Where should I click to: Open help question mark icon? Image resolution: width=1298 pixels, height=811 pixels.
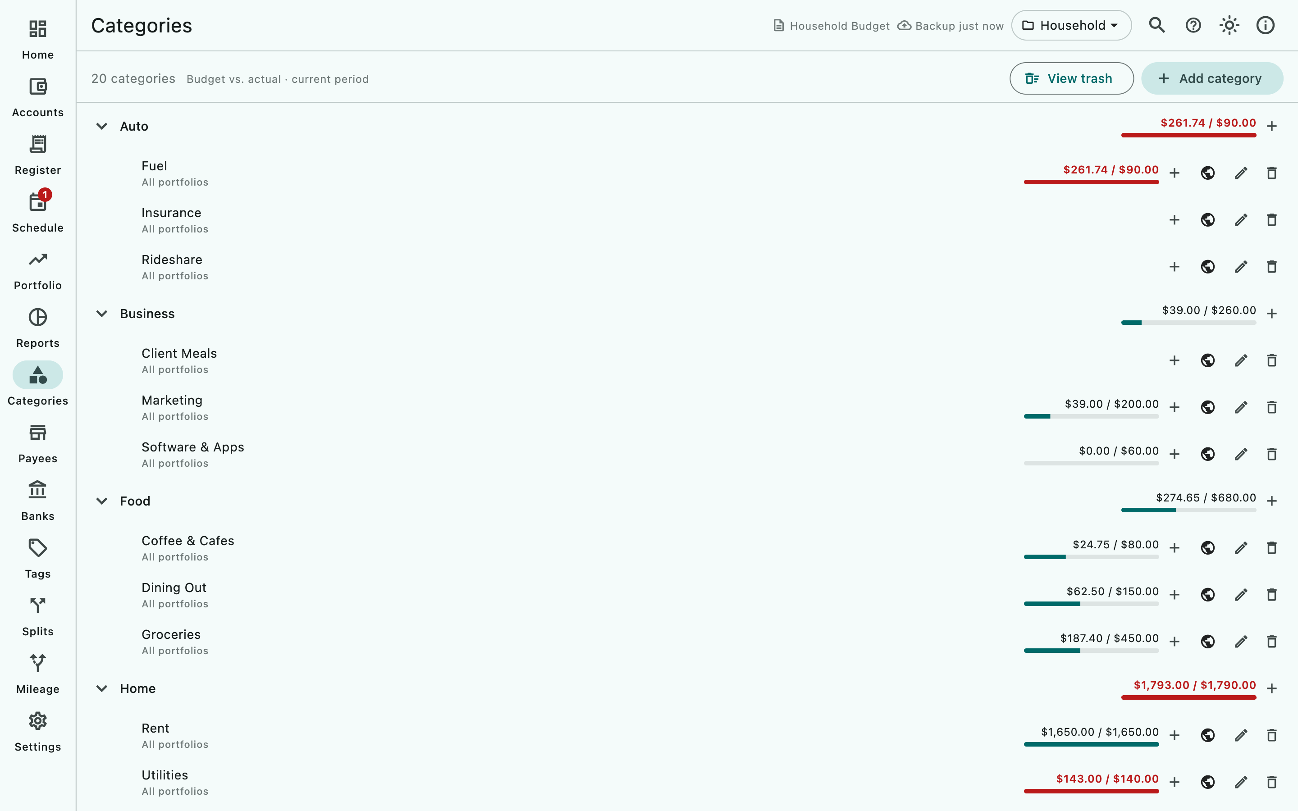pyautogui.click(x=1193, y=25)
